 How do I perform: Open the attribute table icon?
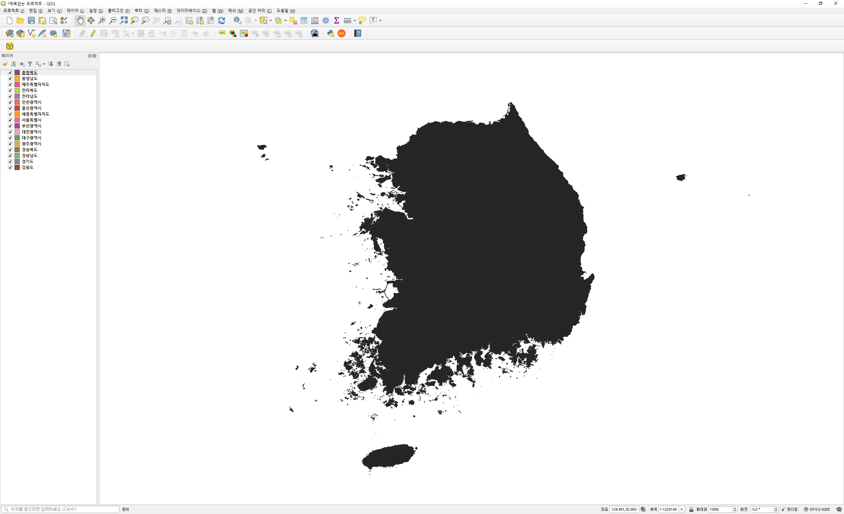(304, 20)
